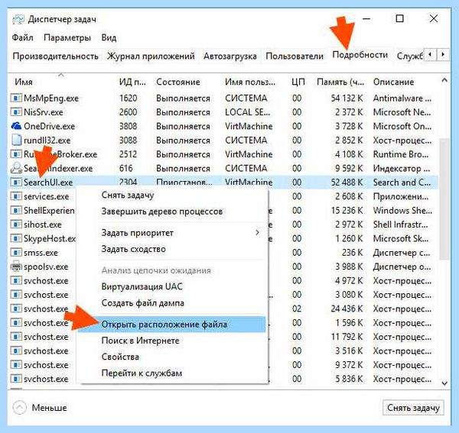Click the NisSrv.exe process icon
459x433 pixels.
(16, 112)
